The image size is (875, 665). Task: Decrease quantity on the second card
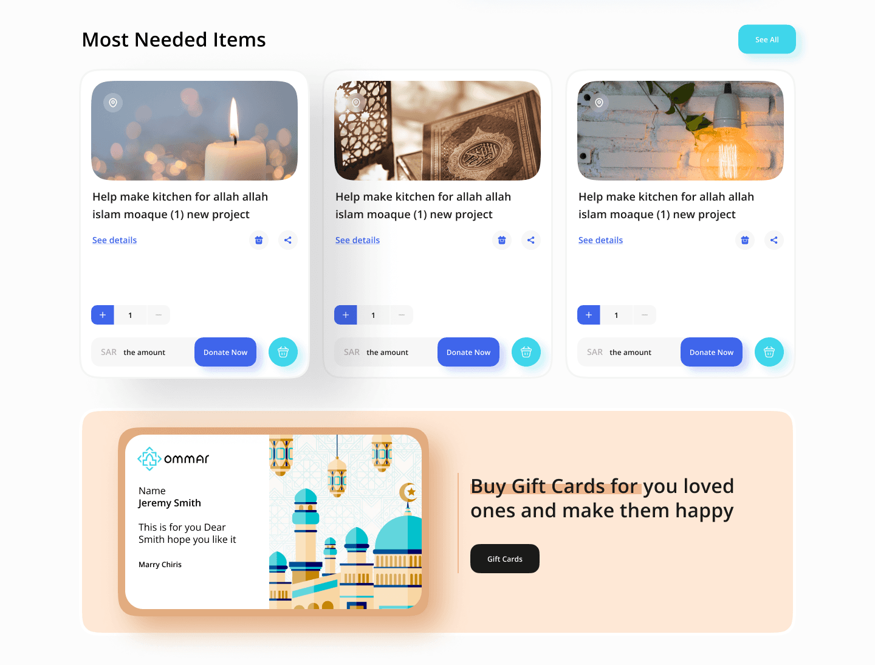pos(402,315)
